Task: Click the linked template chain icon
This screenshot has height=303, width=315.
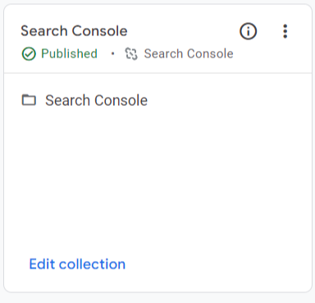Action: [131, 53]
